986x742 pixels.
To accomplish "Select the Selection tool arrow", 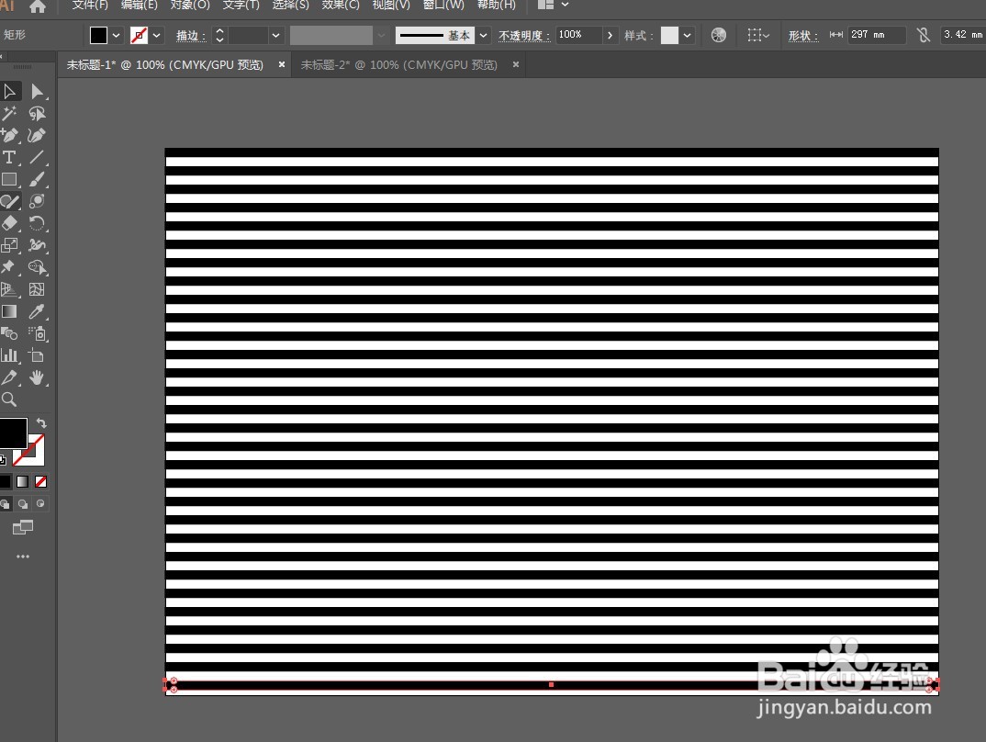I will [x=9, y=92].
